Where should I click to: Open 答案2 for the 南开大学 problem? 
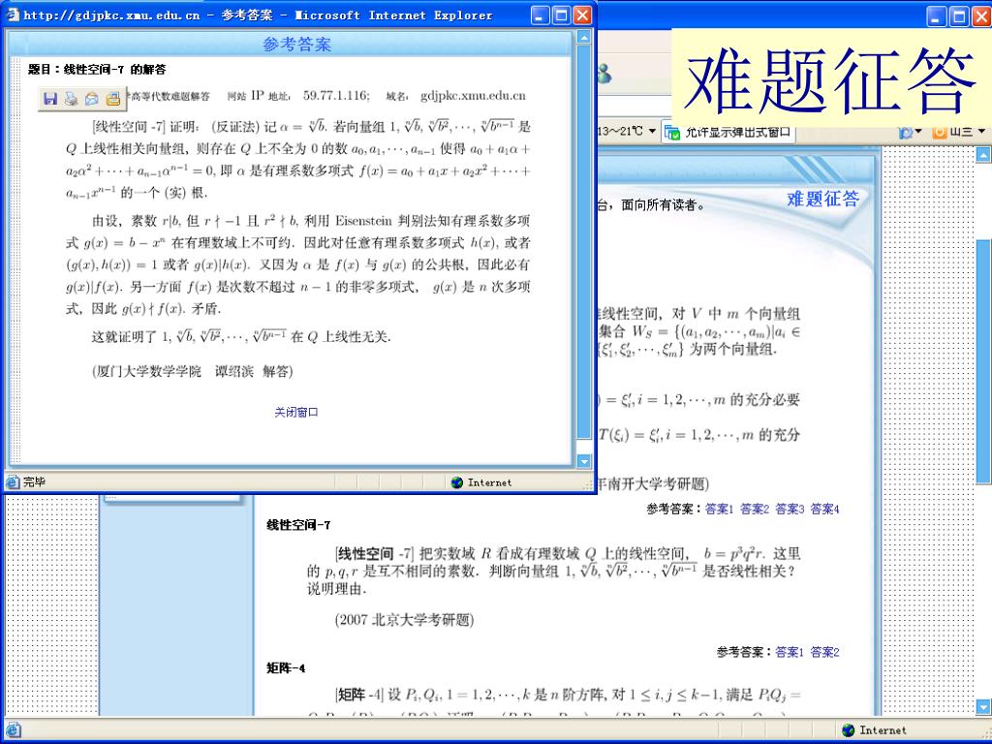[755, 509]
